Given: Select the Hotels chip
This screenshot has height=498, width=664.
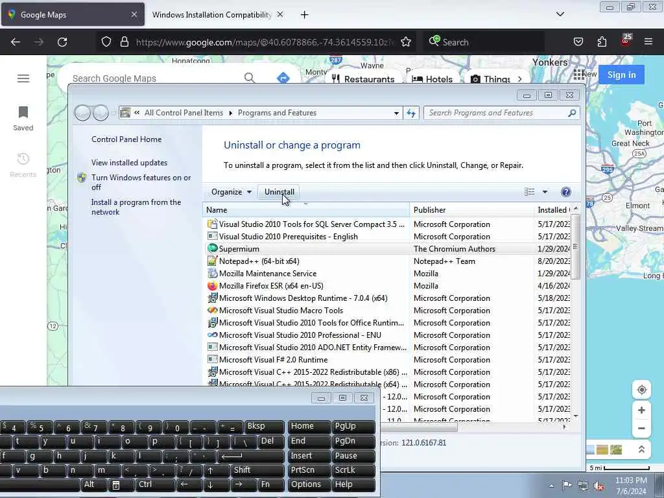Looking at the screenshot, I should (433, 78).
